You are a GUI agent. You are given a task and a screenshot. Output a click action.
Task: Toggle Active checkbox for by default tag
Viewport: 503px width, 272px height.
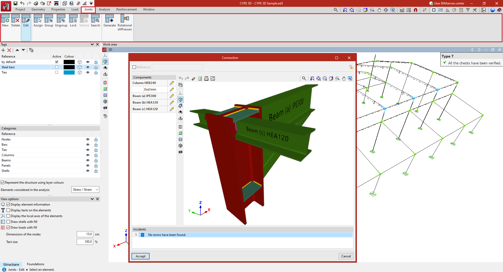click(57, 62)
